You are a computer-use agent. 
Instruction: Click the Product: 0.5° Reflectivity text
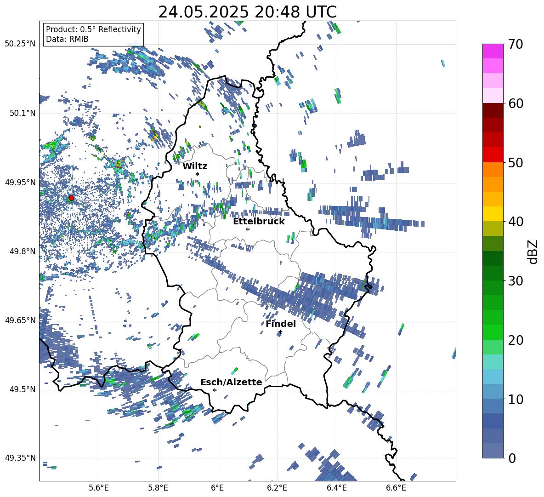tap(93, 29)
